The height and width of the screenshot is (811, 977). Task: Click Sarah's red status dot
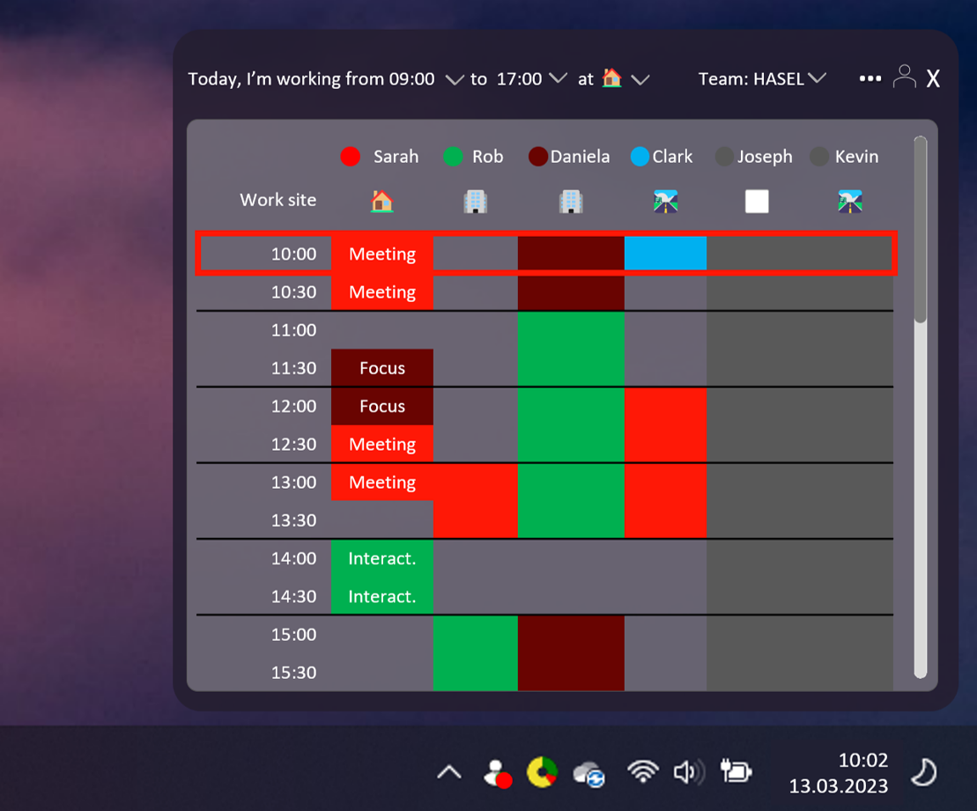[x=351, y=157]
